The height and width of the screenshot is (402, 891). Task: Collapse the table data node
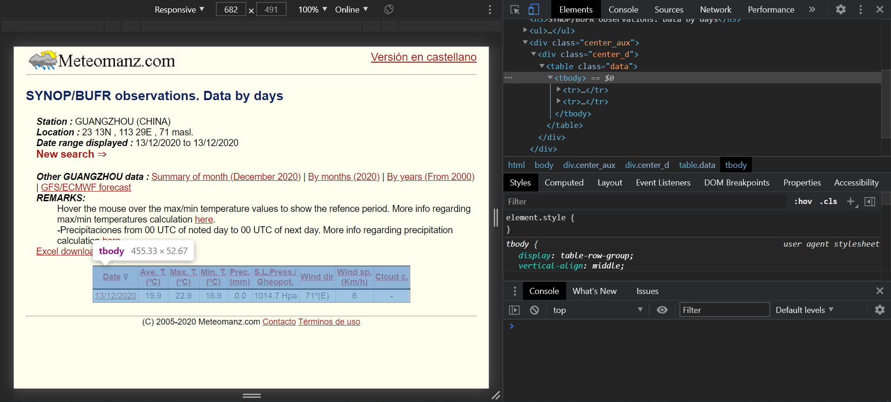pyautogui.click(x=542, y=66)
